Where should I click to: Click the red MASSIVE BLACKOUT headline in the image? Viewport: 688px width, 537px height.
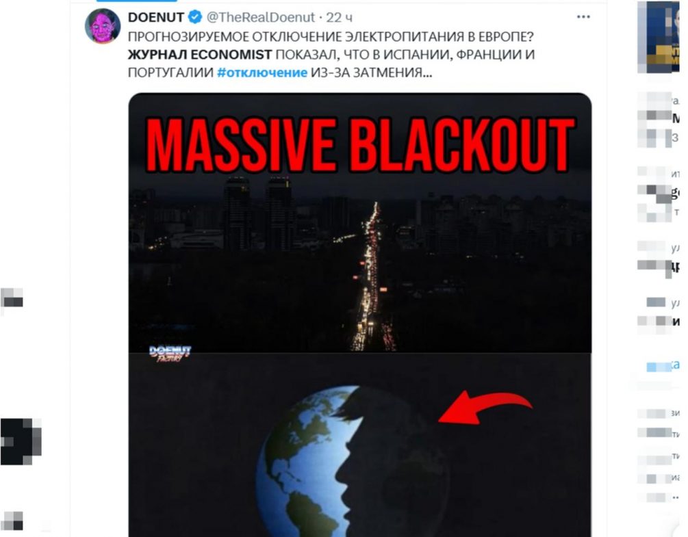tap(360, 145)
